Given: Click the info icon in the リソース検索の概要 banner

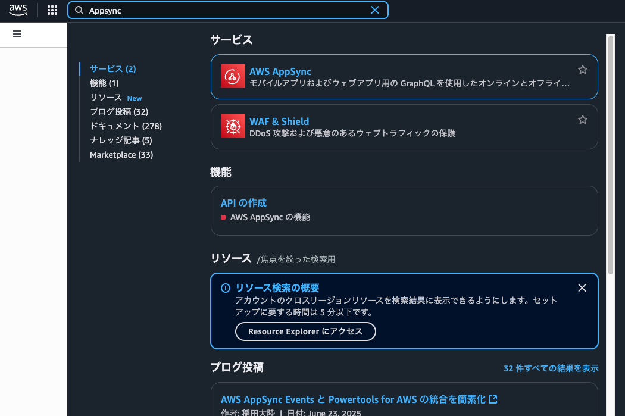Looking at the screenshot, I should click(x=225, y=288).
